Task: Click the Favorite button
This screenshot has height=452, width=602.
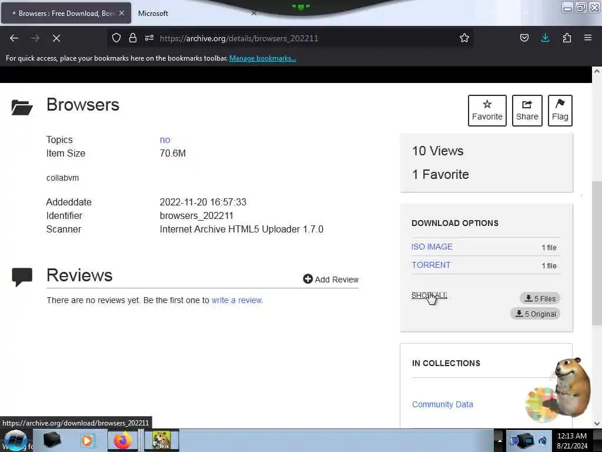Action: coord(487,110)
